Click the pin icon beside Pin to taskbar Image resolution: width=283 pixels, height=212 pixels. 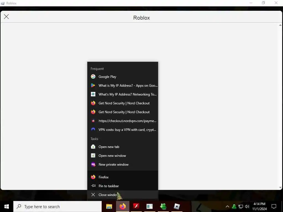pos(93,186)
